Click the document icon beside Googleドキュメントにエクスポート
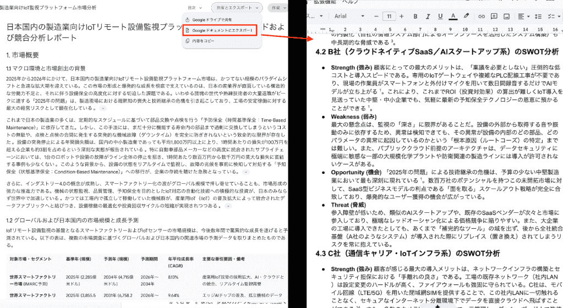 pyautogui.click(x=188, y=30)
